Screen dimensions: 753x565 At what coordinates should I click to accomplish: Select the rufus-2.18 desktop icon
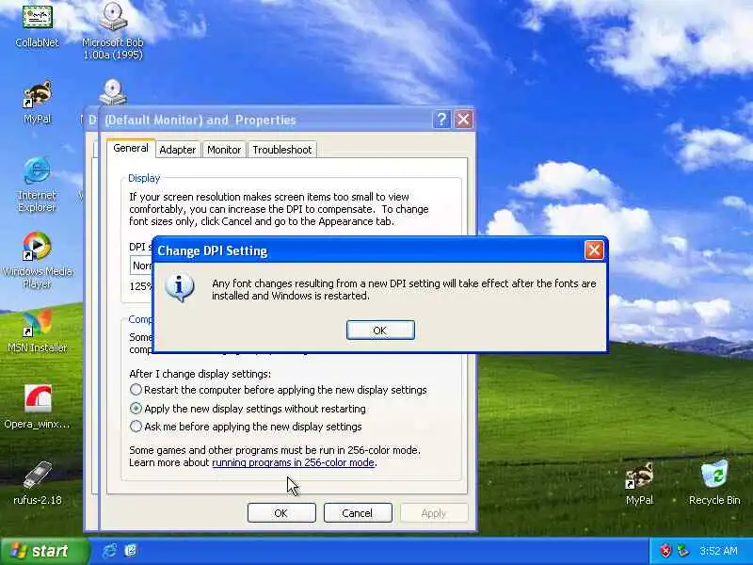pyautogui.click(x=37, y=482)
